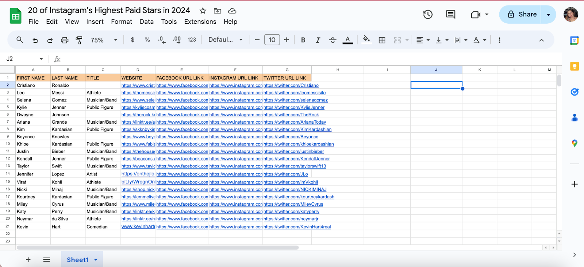This screenshot has height=267, width=584.
Task: Toggle italic formatting
Action: (x=318, y=40)
